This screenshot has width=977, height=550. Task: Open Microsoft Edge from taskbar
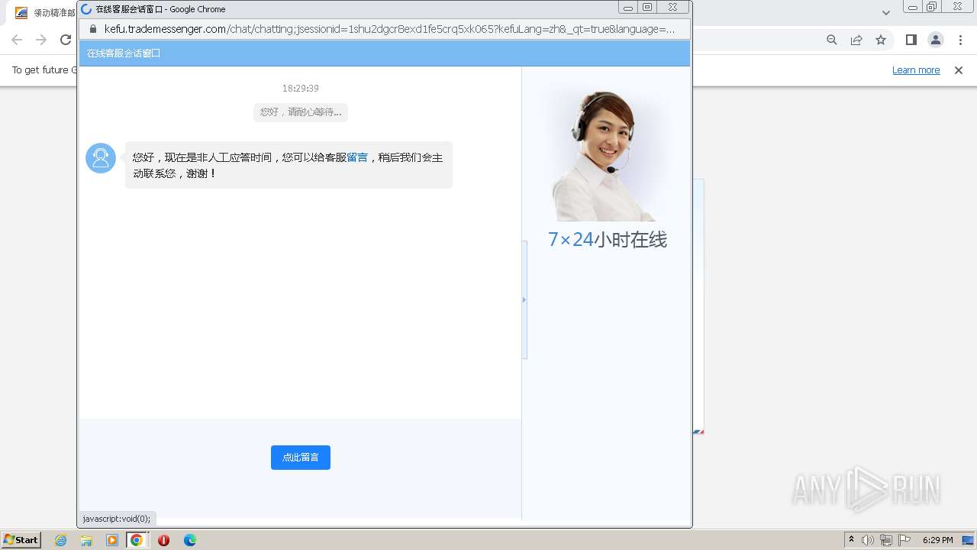[190, 540]
